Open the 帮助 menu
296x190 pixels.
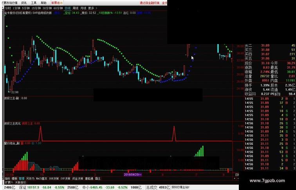click(43, 3)
